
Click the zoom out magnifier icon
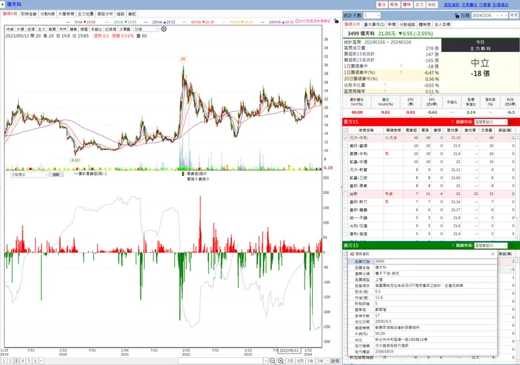[272, 361]
